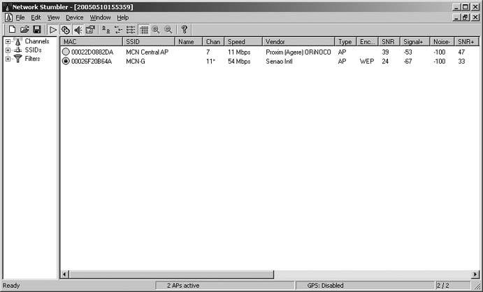This screenshot has width=483, height=292.
Task: Toggle auto-configure gears button
Action: (65, 30)
